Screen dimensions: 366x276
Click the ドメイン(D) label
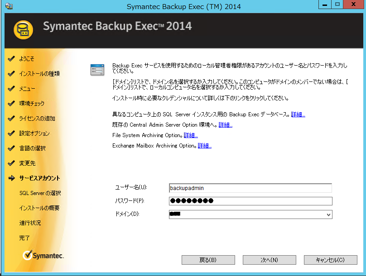tap(127, 214)
